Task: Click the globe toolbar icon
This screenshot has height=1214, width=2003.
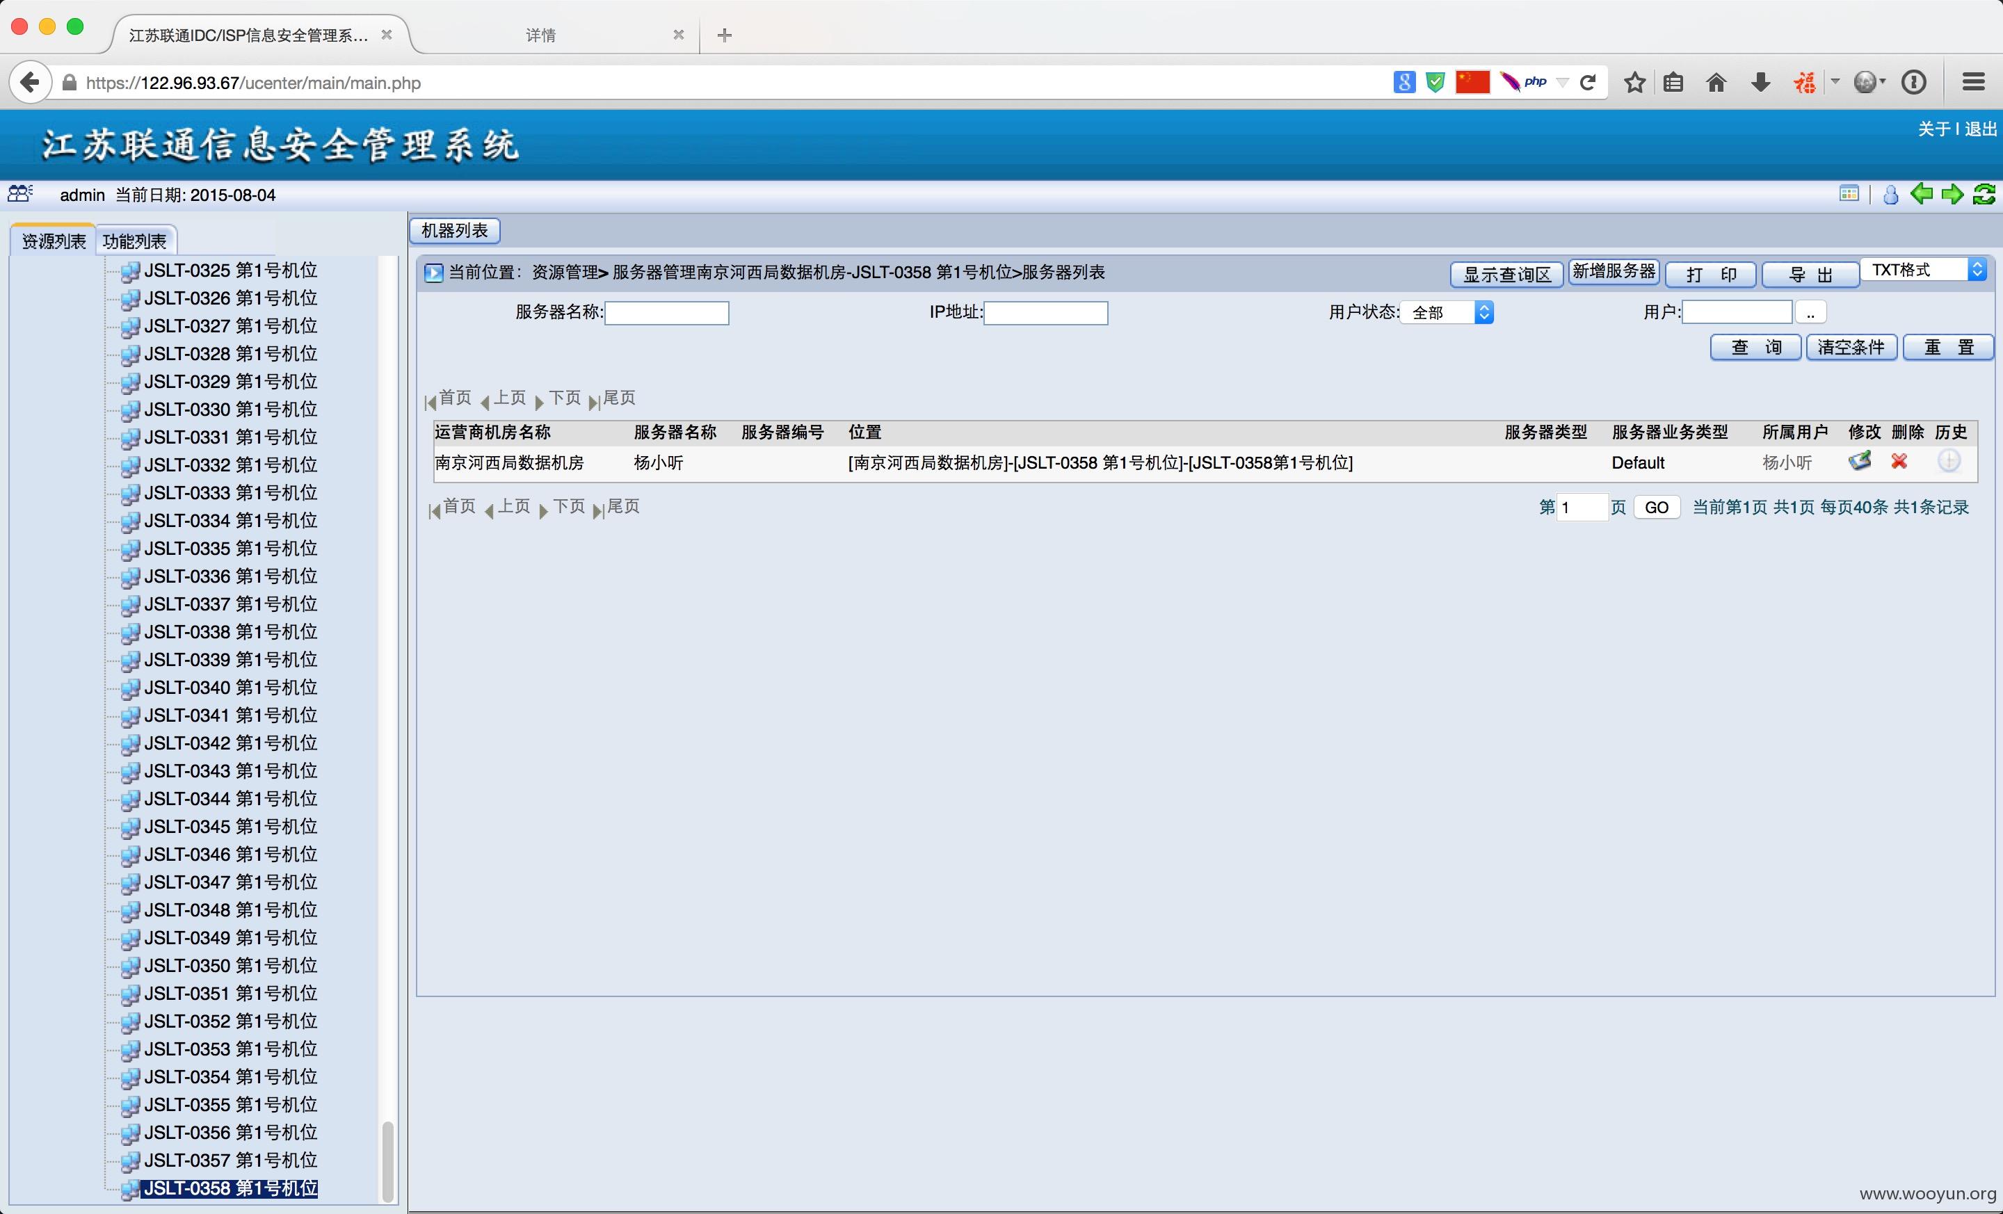Action: (1865, 82)
